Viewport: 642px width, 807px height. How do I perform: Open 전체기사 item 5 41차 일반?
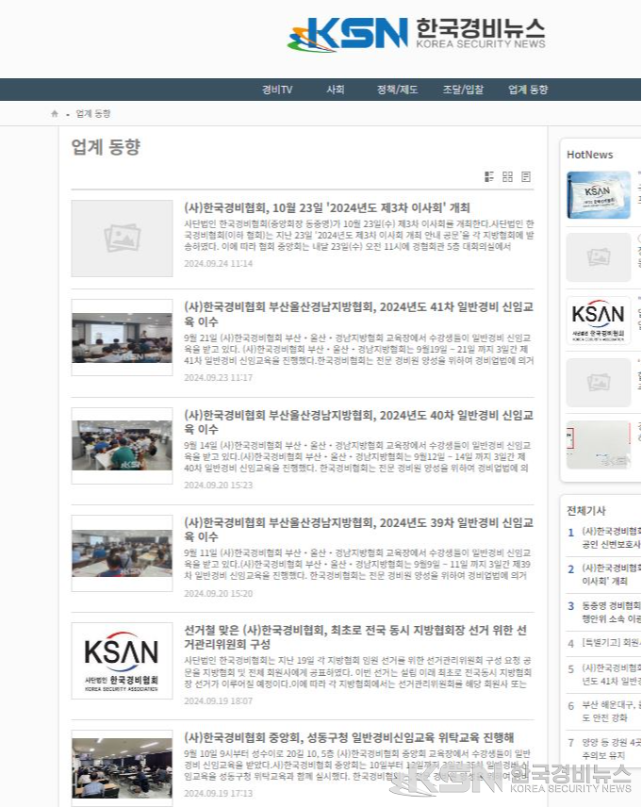pos(611,674)
